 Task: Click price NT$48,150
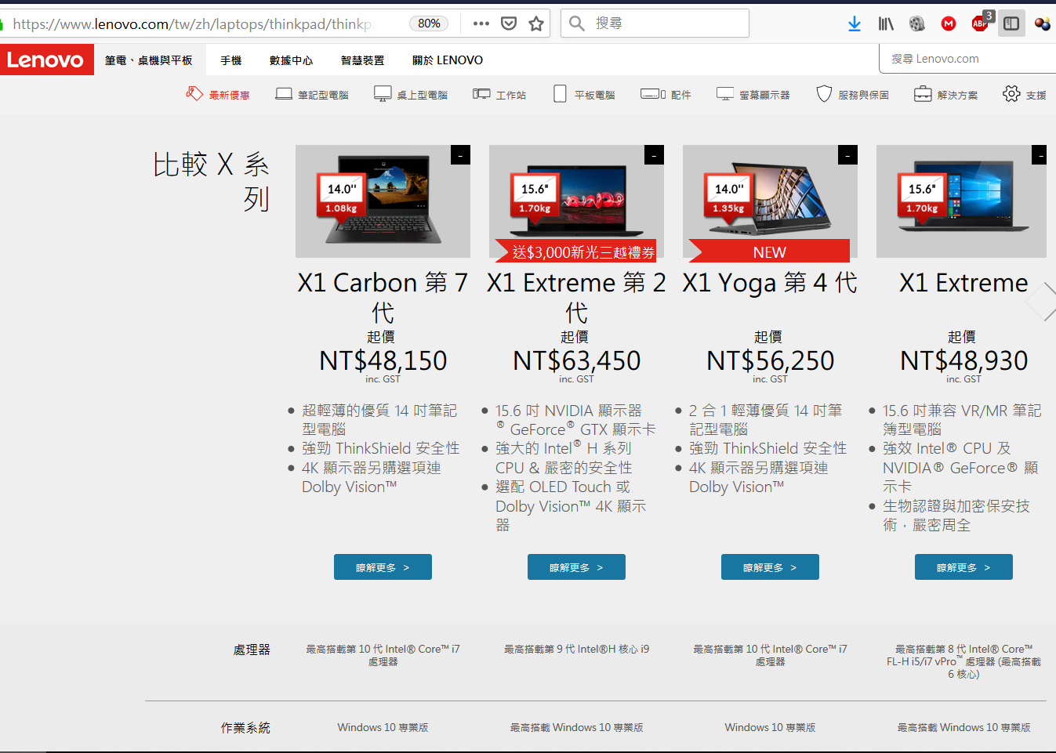[x=383, y=360]
